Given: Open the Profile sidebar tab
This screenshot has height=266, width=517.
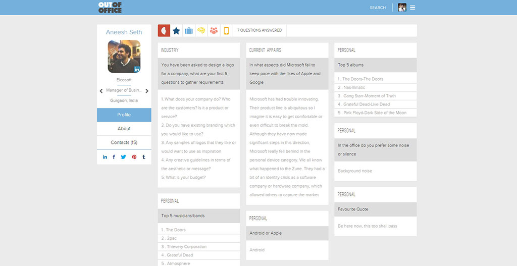Looking at the screenshot, I should (124, 115).
